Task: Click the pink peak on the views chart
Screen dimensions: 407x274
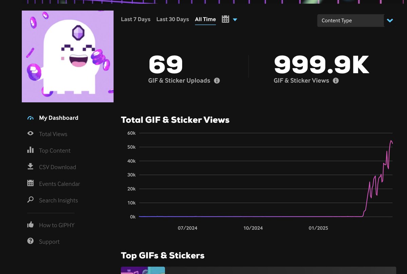Action: point(391,141)
